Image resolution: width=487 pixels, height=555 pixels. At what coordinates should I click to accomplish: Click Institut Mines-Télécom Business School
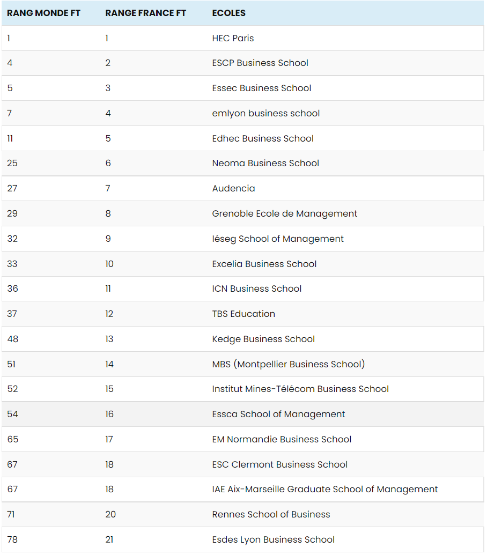tap(300, 389)
